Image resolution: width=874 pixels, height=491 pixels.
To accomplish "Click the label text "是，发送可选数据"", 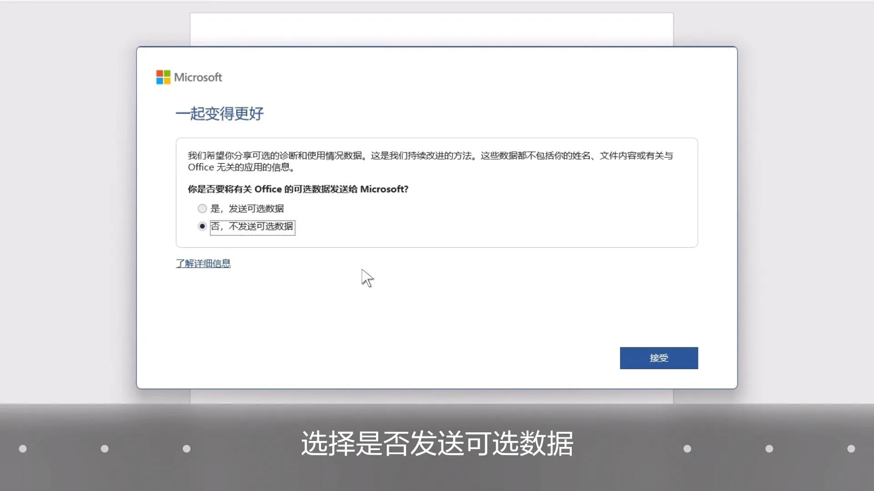I will coord(248,208).
